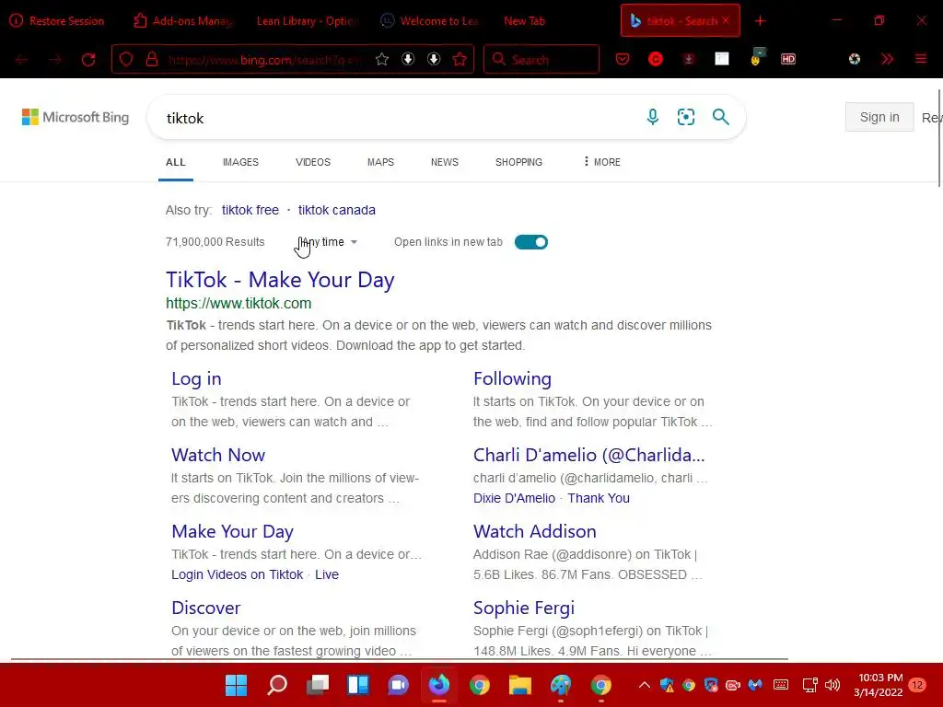Open the Discover sitelink
The width and height of the screenshot is (943, 707).
point(205,608)
